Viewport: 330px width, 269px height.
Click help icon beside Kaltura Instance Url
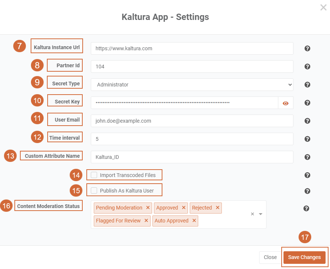[x=307, y=48]
